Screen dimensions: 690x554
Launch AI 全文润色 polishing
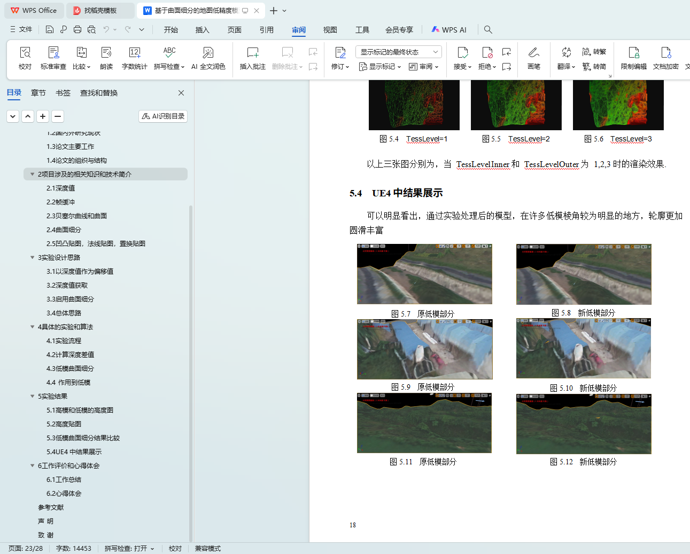[x=208, y=58]
